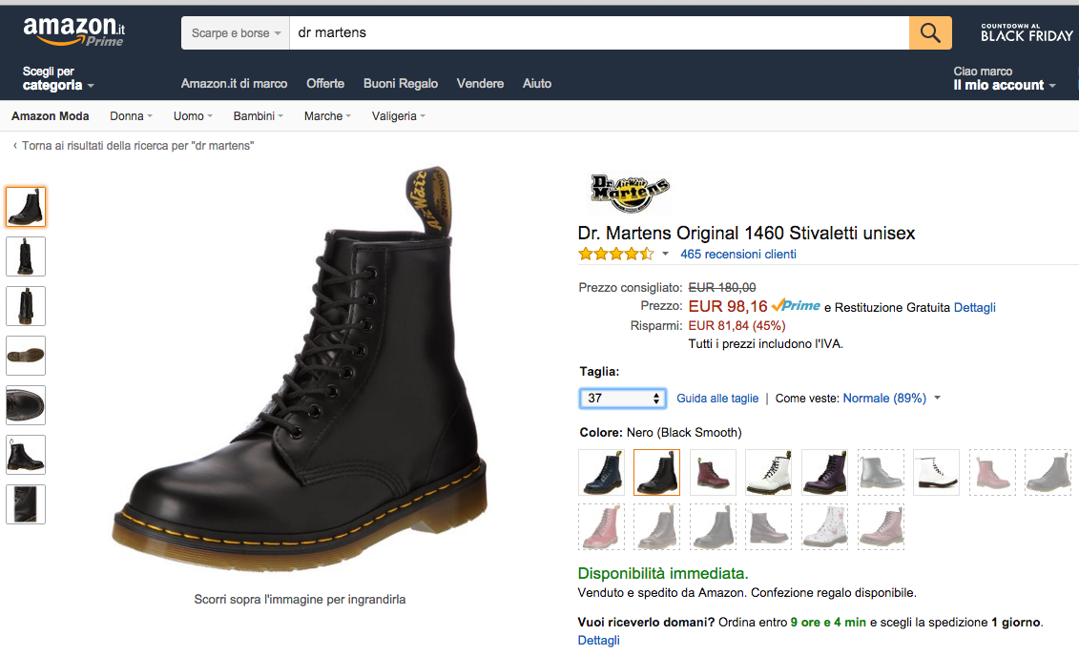This screenshot has height=656, width=1079.
Task: Open Guida alle taglie link
Action: click(x=717, y=399)
